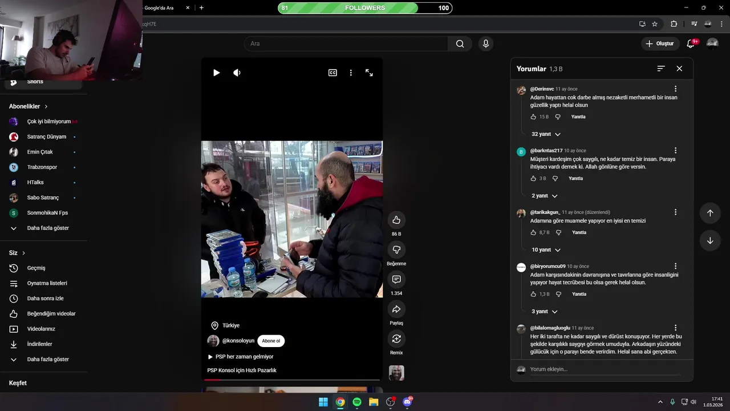Image resolution: width=730 pixels, height=411 pixels.
Task: Open the Oluştur create button
Action: click(x=660, y=43)
